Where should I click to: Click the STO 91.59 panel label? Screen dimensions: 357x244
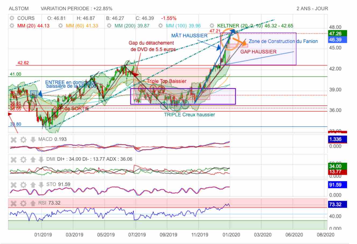pos(58,184)
